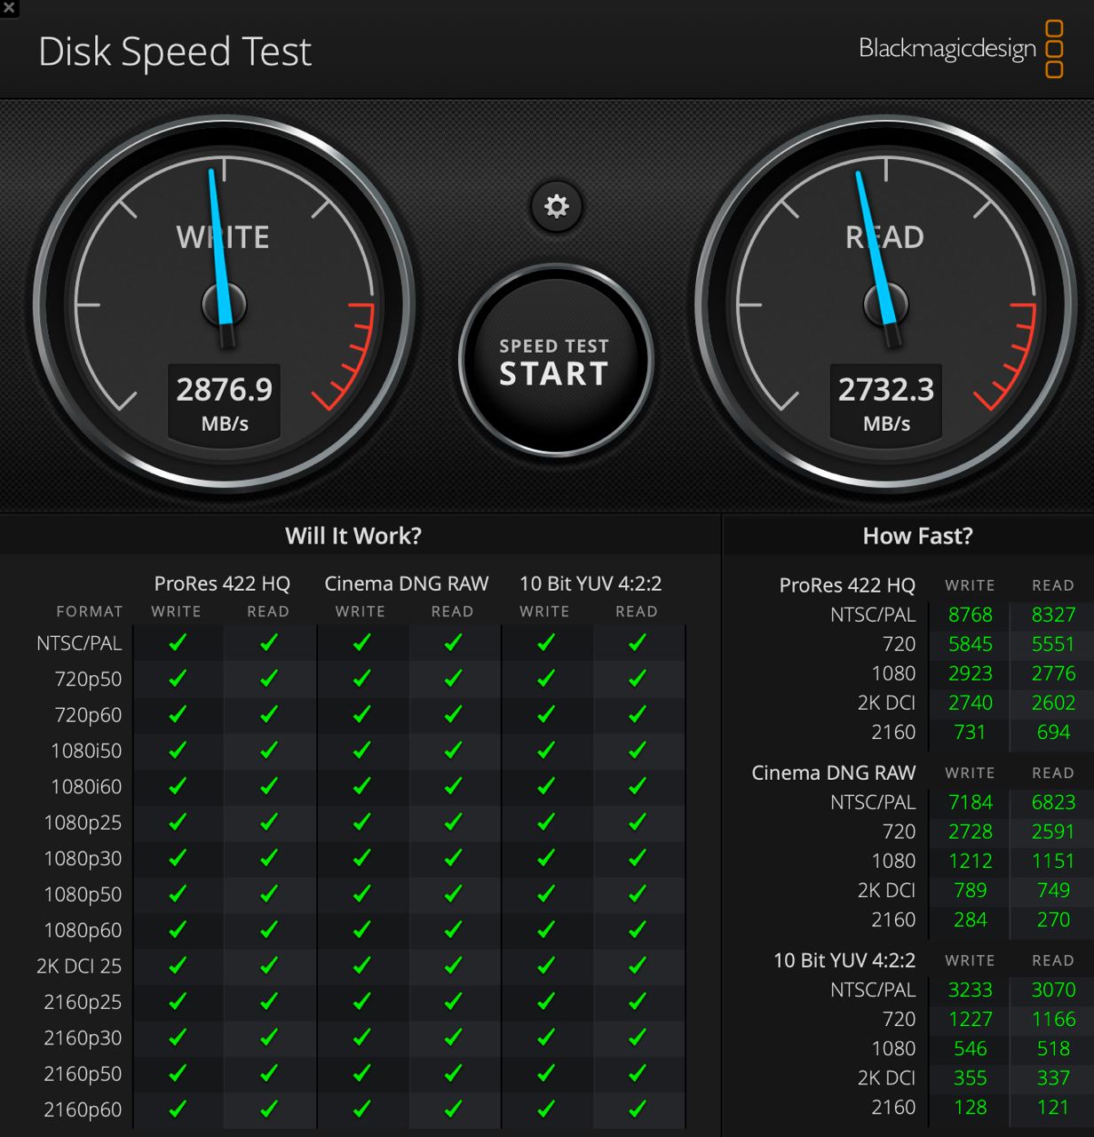Click 10 Bit YUV read checkmark for NTSC/PAL
The image size is (1094, 1137).
[638, 642]
